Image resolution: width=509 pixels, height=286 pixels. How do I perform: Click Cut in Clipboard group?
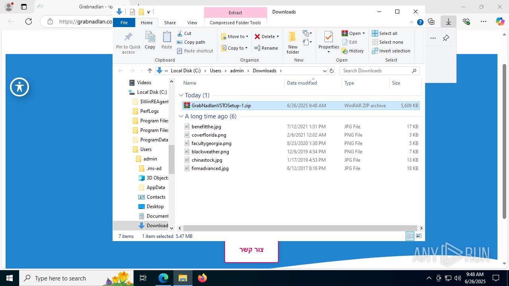(184, 33)
